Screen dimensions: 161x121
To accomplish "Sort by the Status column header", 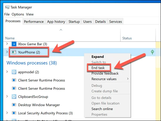I will (127, 38).
